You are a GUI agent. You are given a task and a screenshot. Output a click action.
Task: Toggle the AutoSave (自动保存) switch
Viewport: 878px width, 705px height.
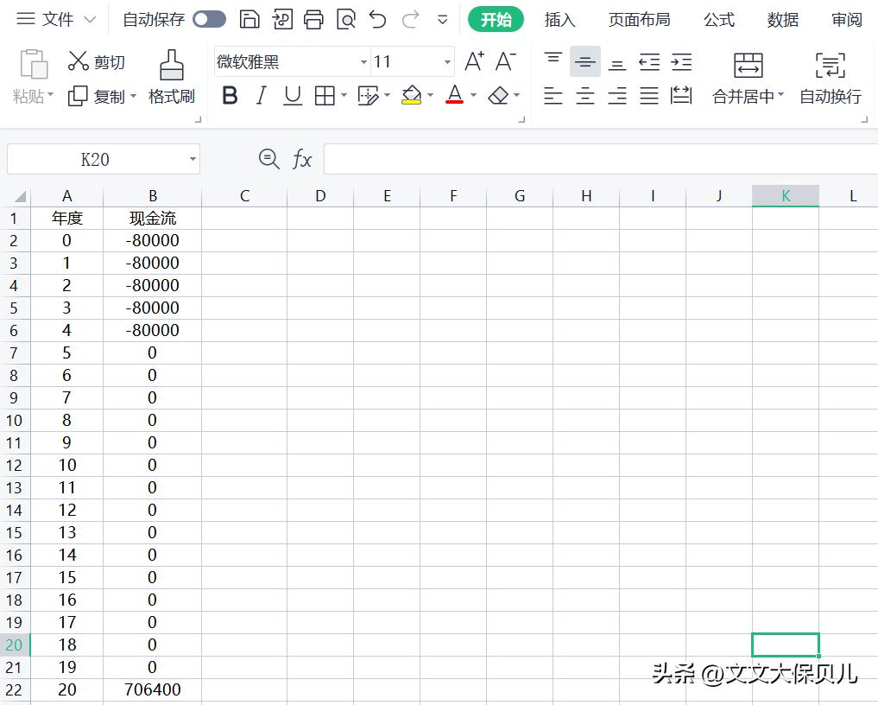point(209,19)
